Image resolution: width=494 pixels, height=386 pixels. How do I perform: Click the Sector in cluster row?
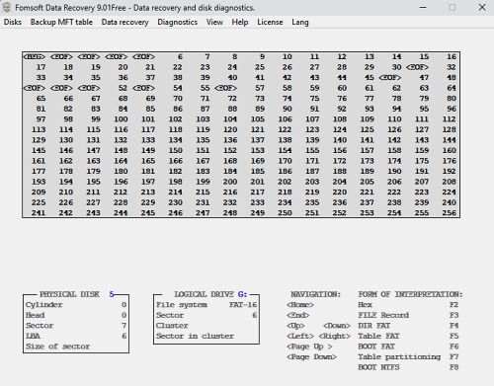(206, 336)
